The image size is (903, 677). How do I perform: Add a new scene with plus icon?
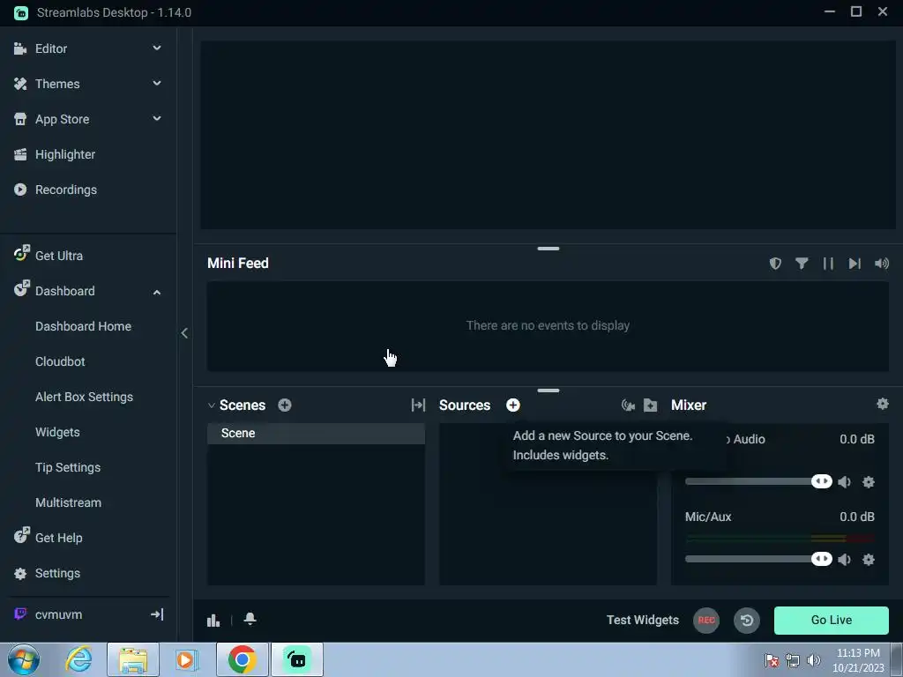click(285, 405)
